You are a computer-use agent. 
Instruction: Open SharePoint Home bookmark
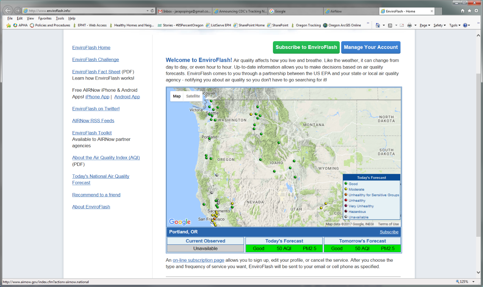pyautogui.click(x=249, y=25)
